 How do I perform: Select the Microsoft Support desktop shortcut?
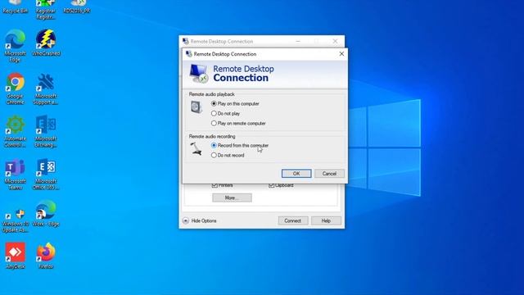click(x=46, y=88)
